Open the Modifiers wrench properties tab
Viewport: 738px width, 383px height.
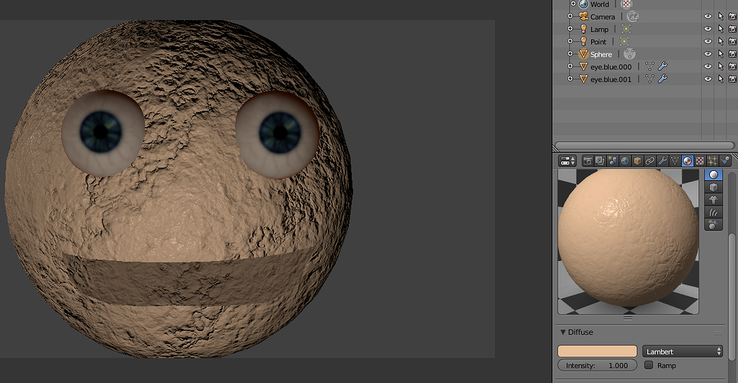tap(662, 161)
